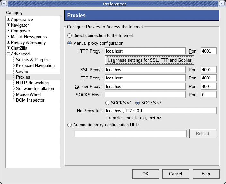Choose the SOCKS v4 option

(107, 103)
